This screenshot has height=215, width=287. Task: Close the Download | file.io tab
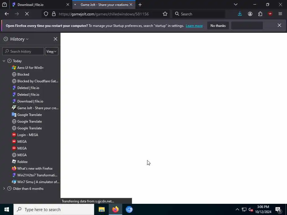click(x=68, y=4)
